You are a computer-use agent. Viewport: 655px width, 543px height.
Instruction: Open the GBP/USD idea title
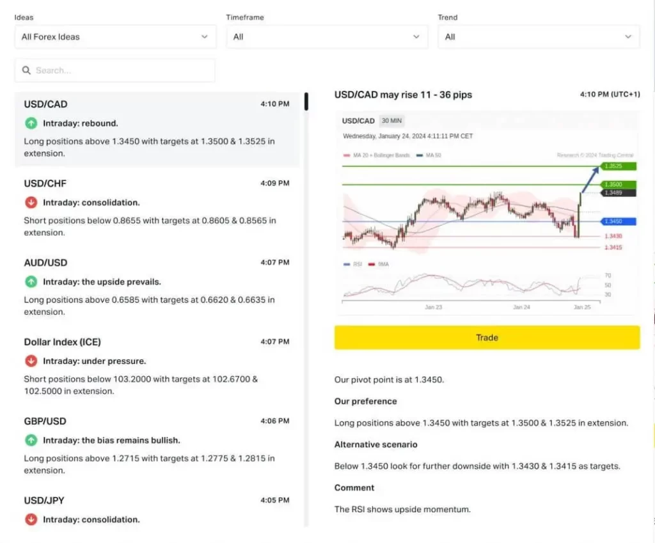point(45,421)
